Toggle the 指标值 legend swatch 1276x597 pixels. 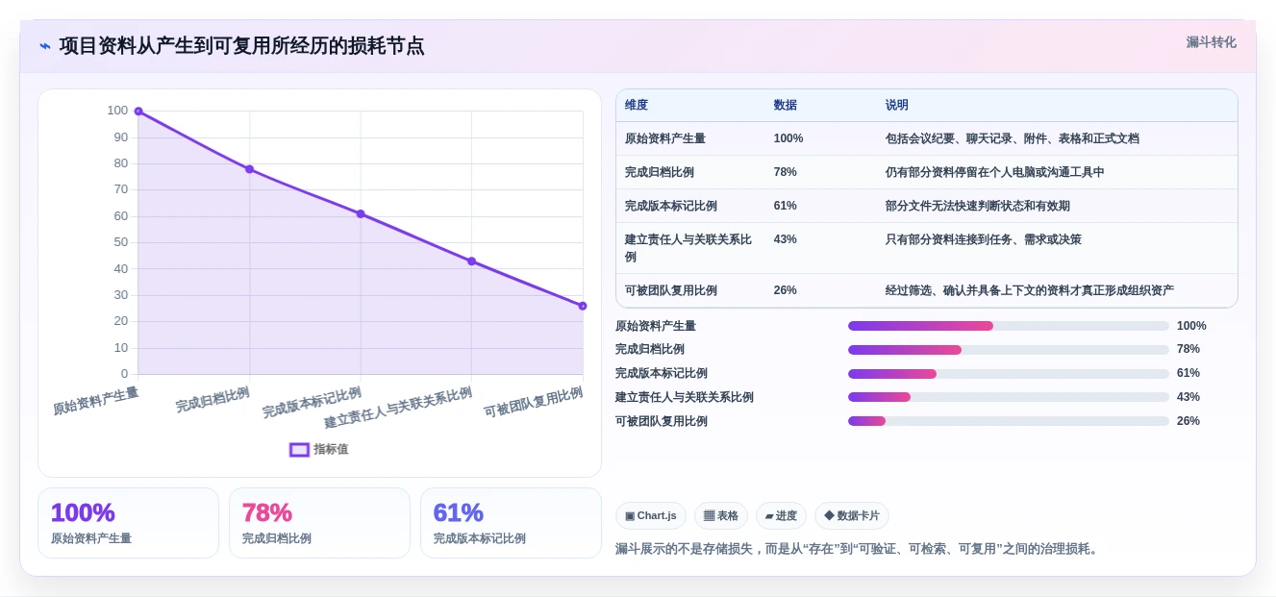299,449
